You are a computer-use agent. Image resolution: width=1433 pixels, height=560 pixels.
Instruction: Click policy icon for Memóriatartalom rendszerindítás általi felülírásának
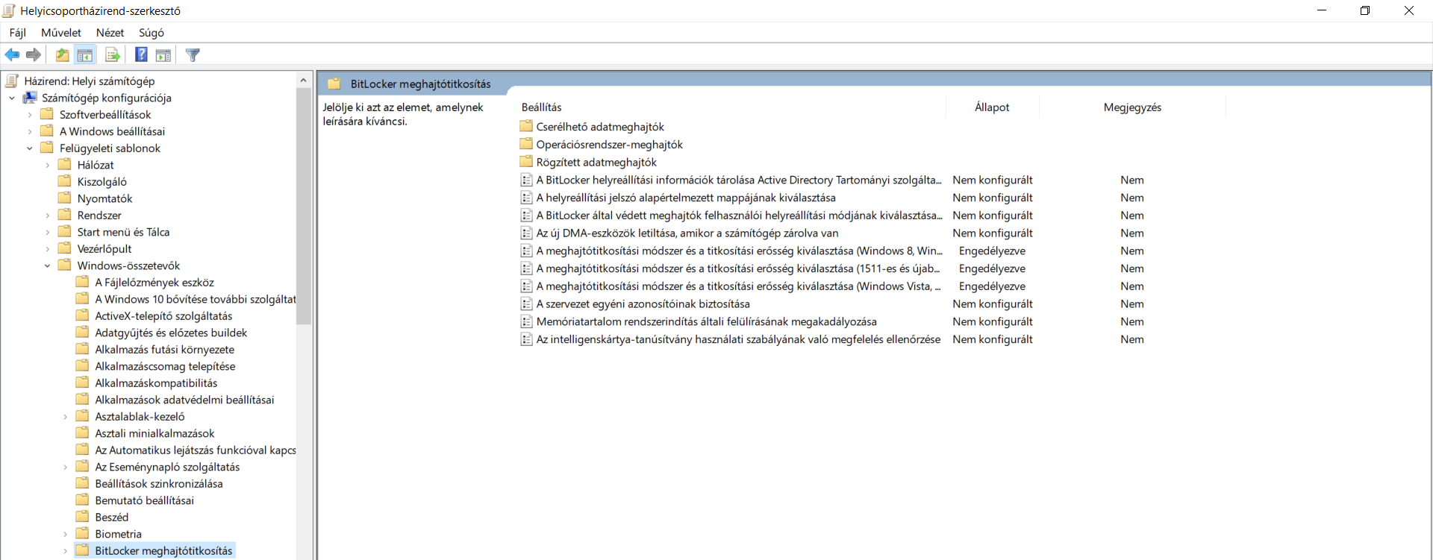pyautogui.click(x=526, y=321)
